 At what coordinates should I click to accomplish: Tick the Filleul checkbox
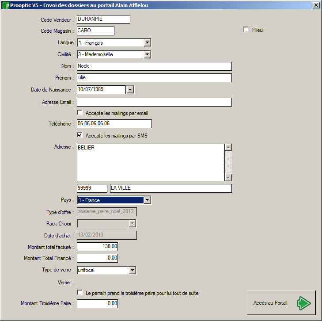(246, 30)
